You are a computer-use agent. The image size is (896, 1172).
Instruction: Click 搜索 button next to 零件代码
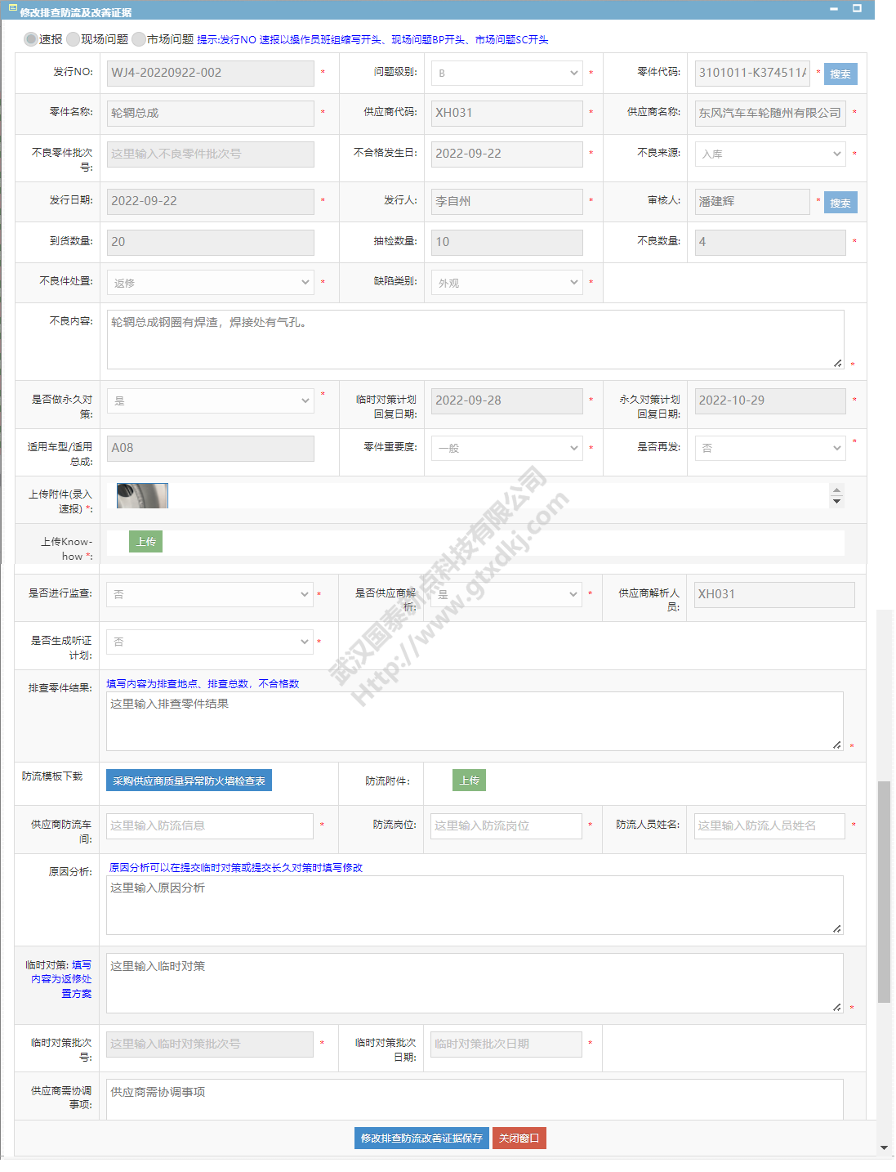tap(840, 74)
